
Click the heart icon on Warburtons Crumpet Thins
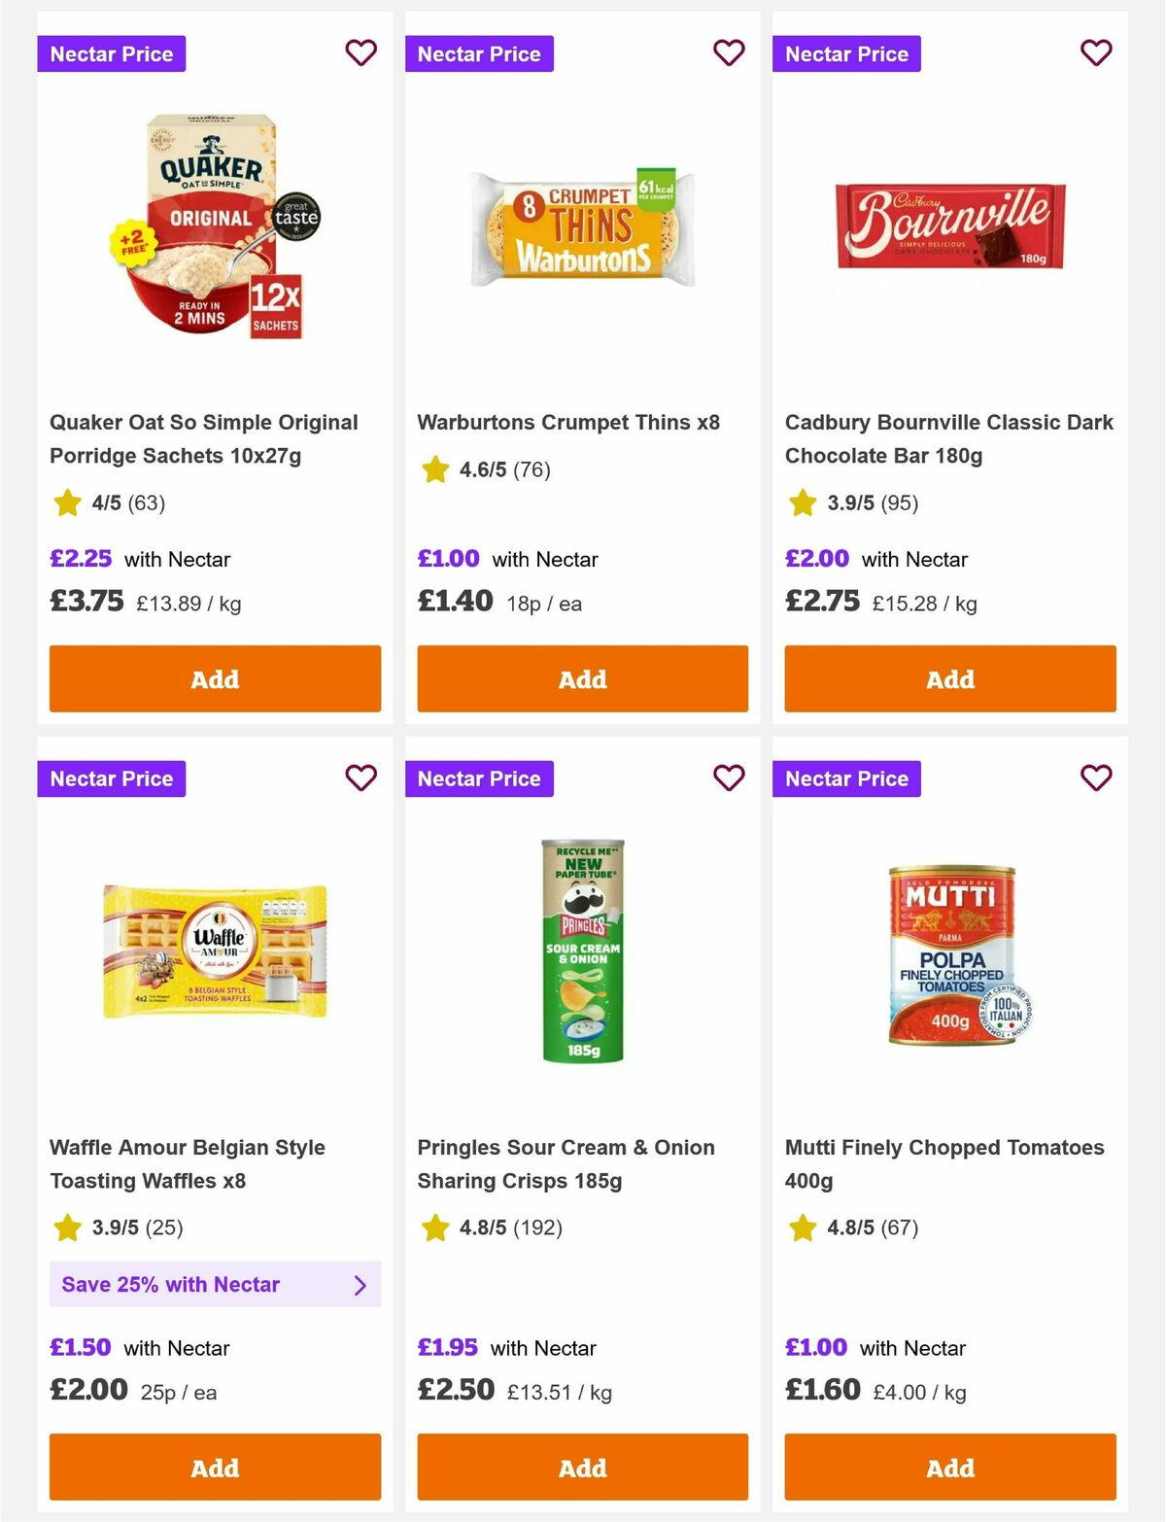tap(728, 53)
